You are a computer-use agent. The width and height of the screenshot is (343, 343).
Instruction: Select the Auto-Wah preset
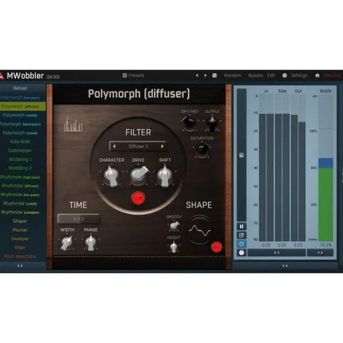coord(20,142)
